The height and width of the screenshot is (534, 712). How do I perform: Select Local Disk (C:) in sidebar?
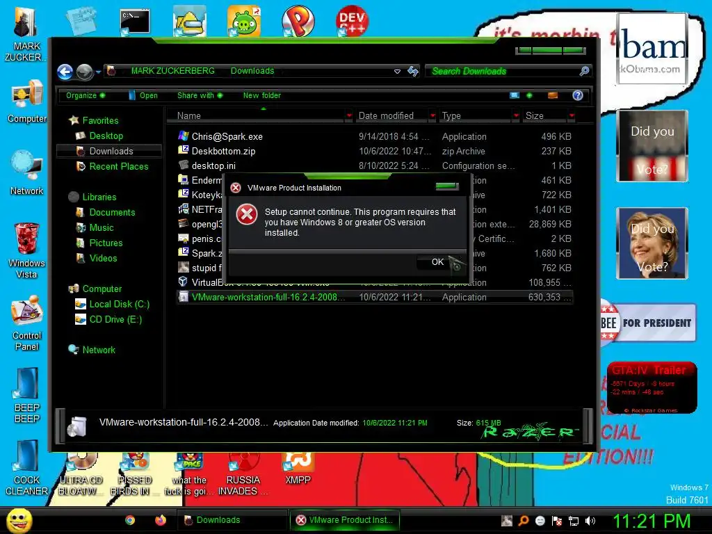[x=119, y=305]
